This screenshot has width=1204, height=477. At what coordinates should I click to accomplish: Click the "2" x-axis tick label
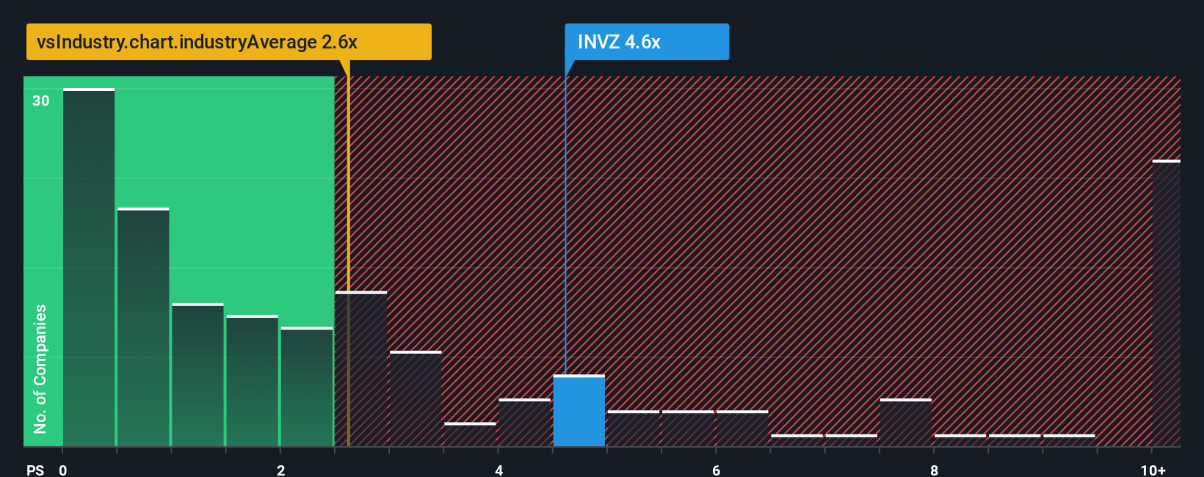point(280,470)
